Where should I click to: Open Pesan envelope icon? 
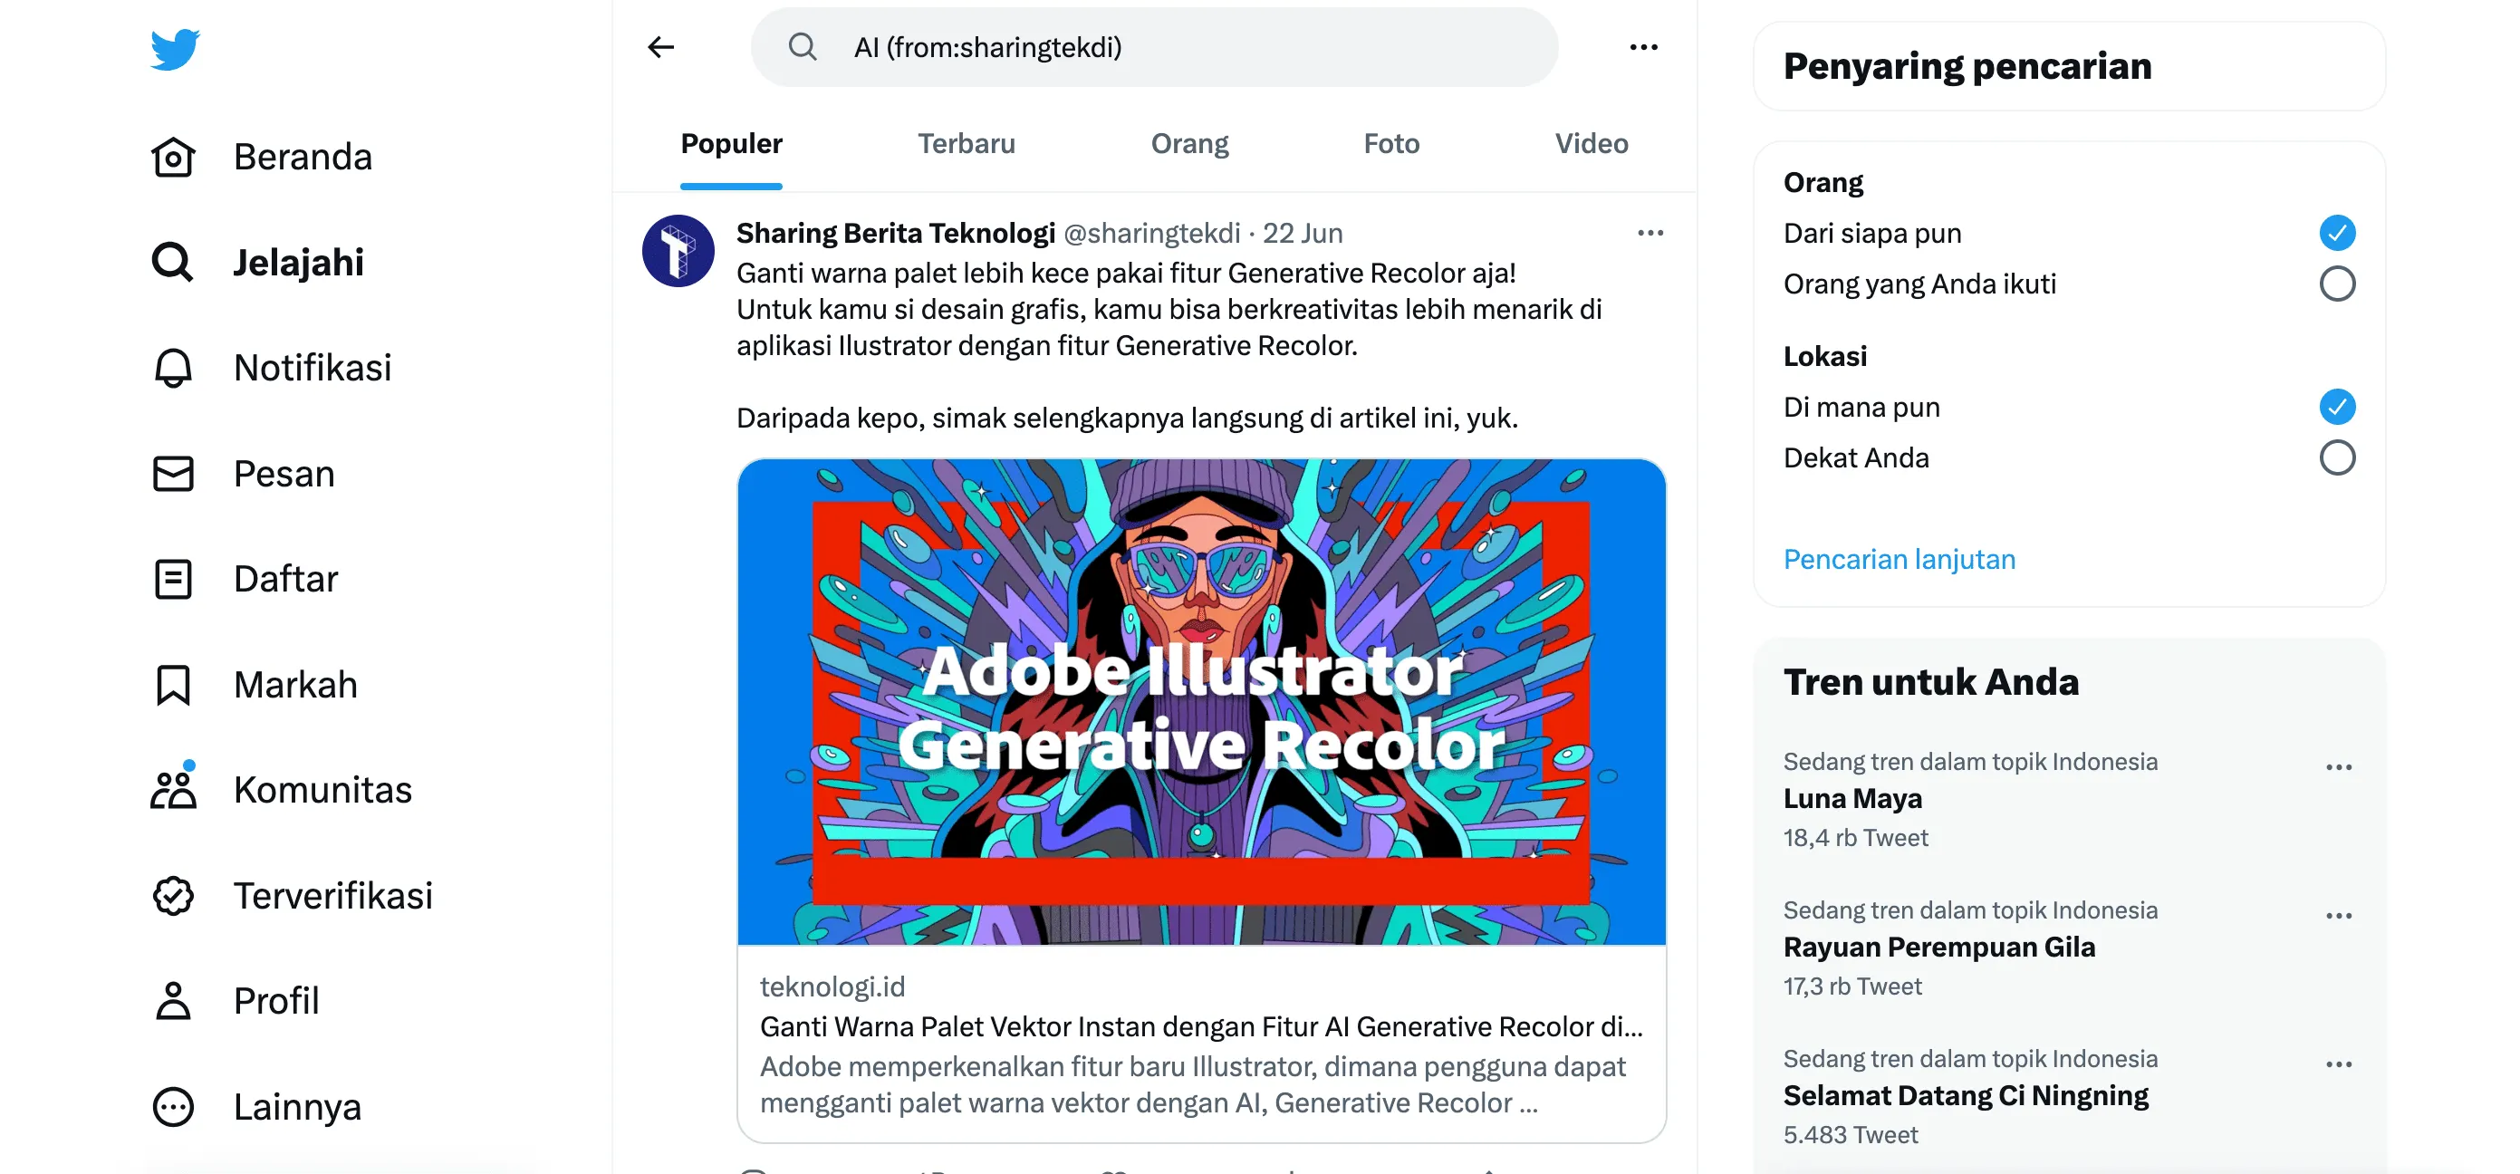pyautogui.click(x=173, y=474)
